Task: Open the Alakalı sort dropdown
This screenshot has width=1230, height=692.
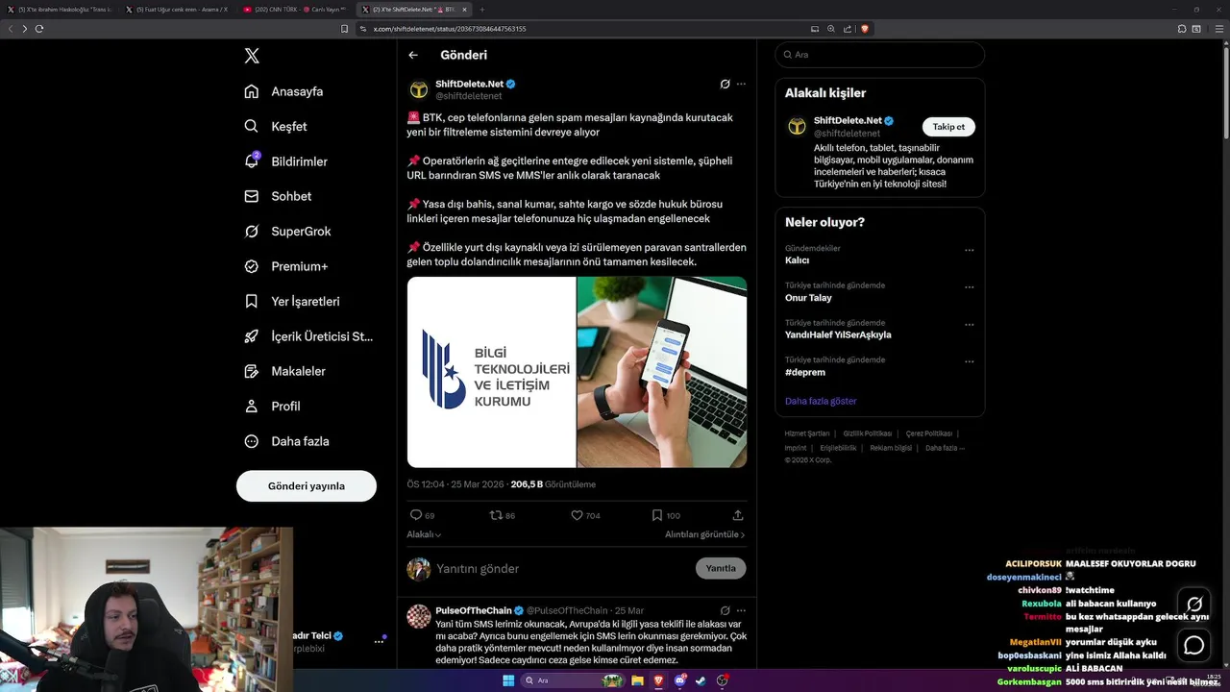Action: (x=424, y=534)
